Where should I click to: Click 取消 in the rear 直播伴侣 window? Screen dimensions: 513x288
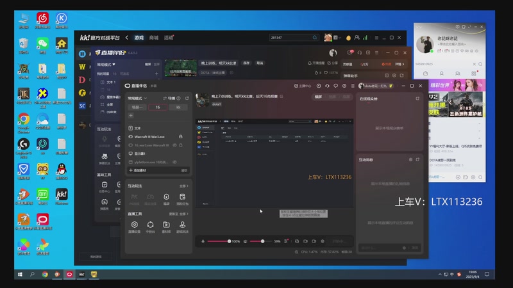[260, 63]
